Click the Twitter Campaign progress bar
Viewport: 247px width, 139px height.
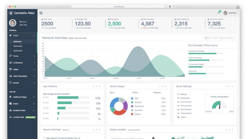(206, 60)
